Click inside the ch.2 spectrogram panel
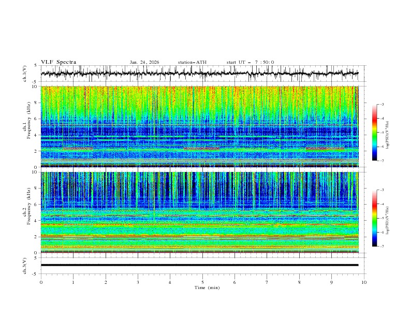This screenshot has height=317, width=410. pos(199,212)
